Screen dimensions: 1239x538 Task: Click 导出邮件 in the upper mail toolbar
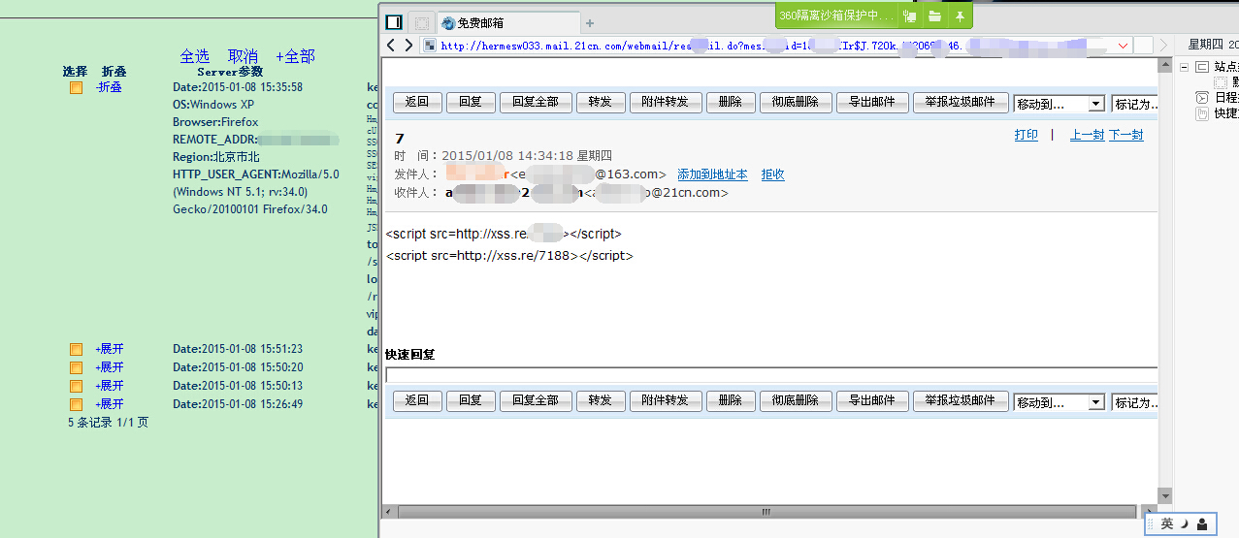[872, 102]
